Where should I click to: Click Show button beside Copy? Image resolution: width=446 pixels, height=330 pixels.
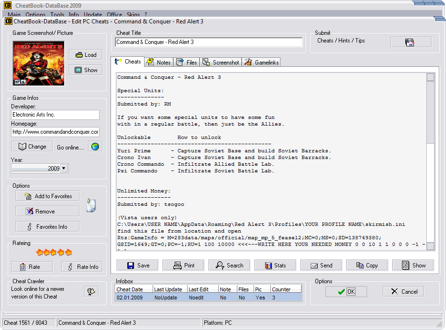click(413, 266)
